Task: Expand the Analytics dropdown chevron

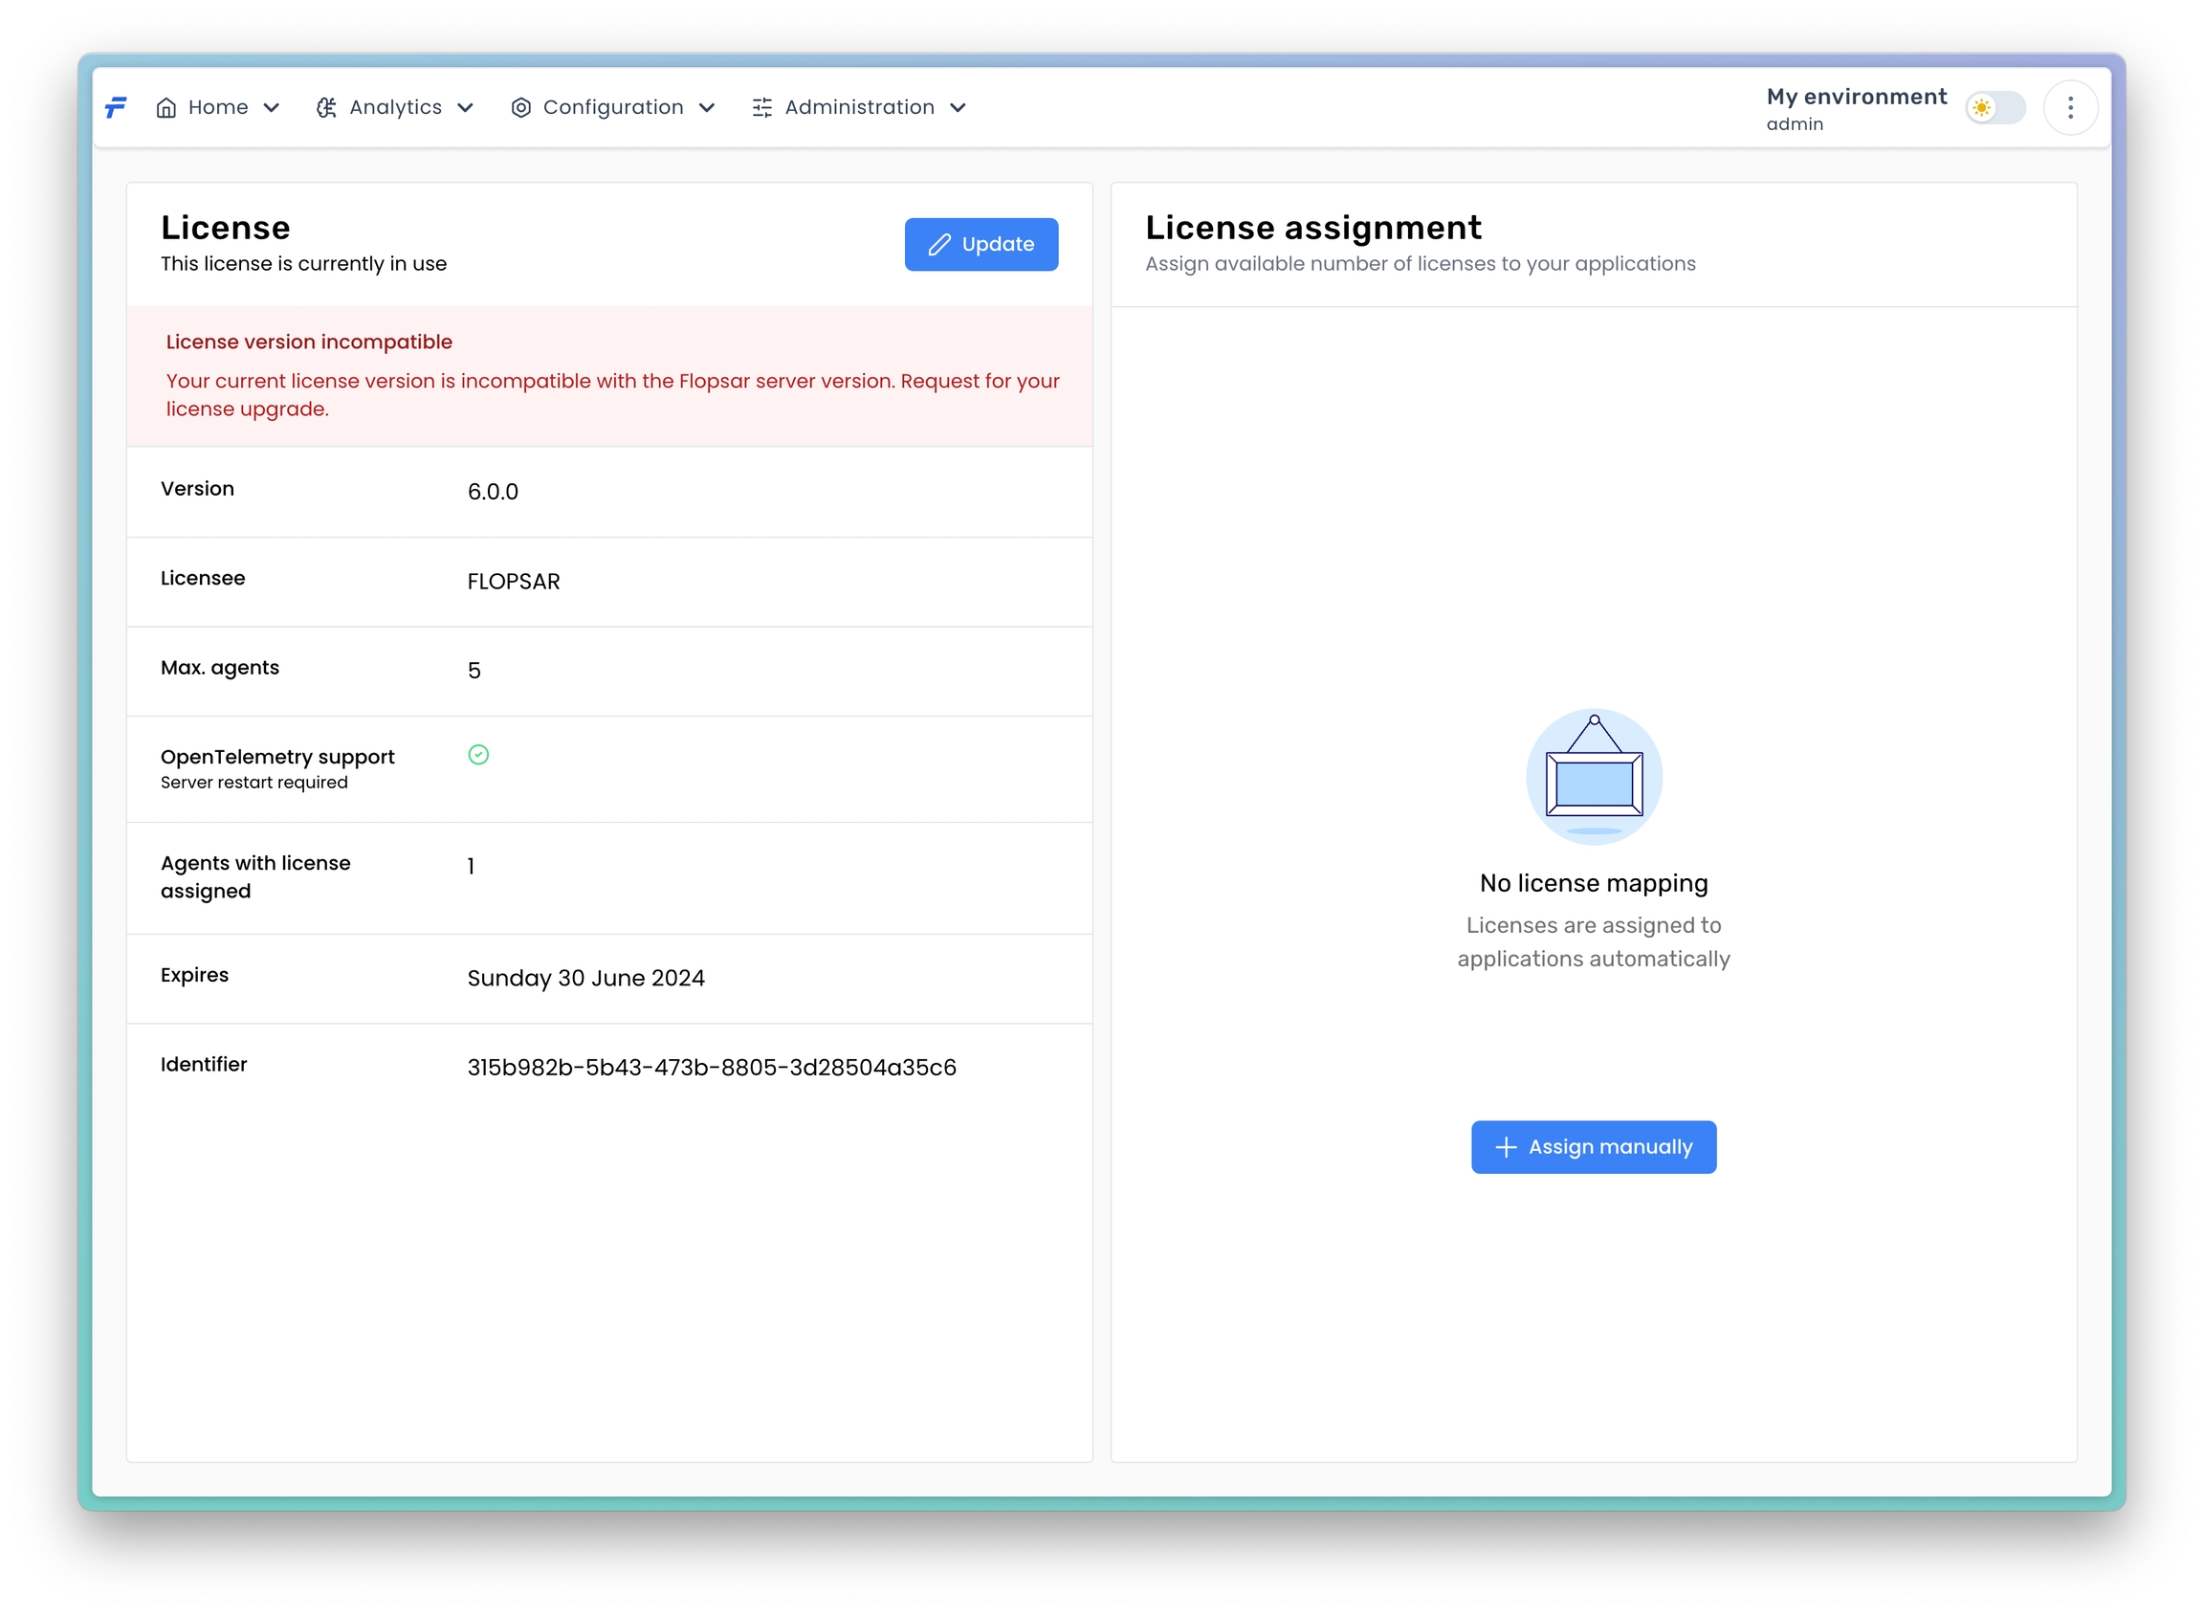Action: pyautogui.click(x=465, y=107)
